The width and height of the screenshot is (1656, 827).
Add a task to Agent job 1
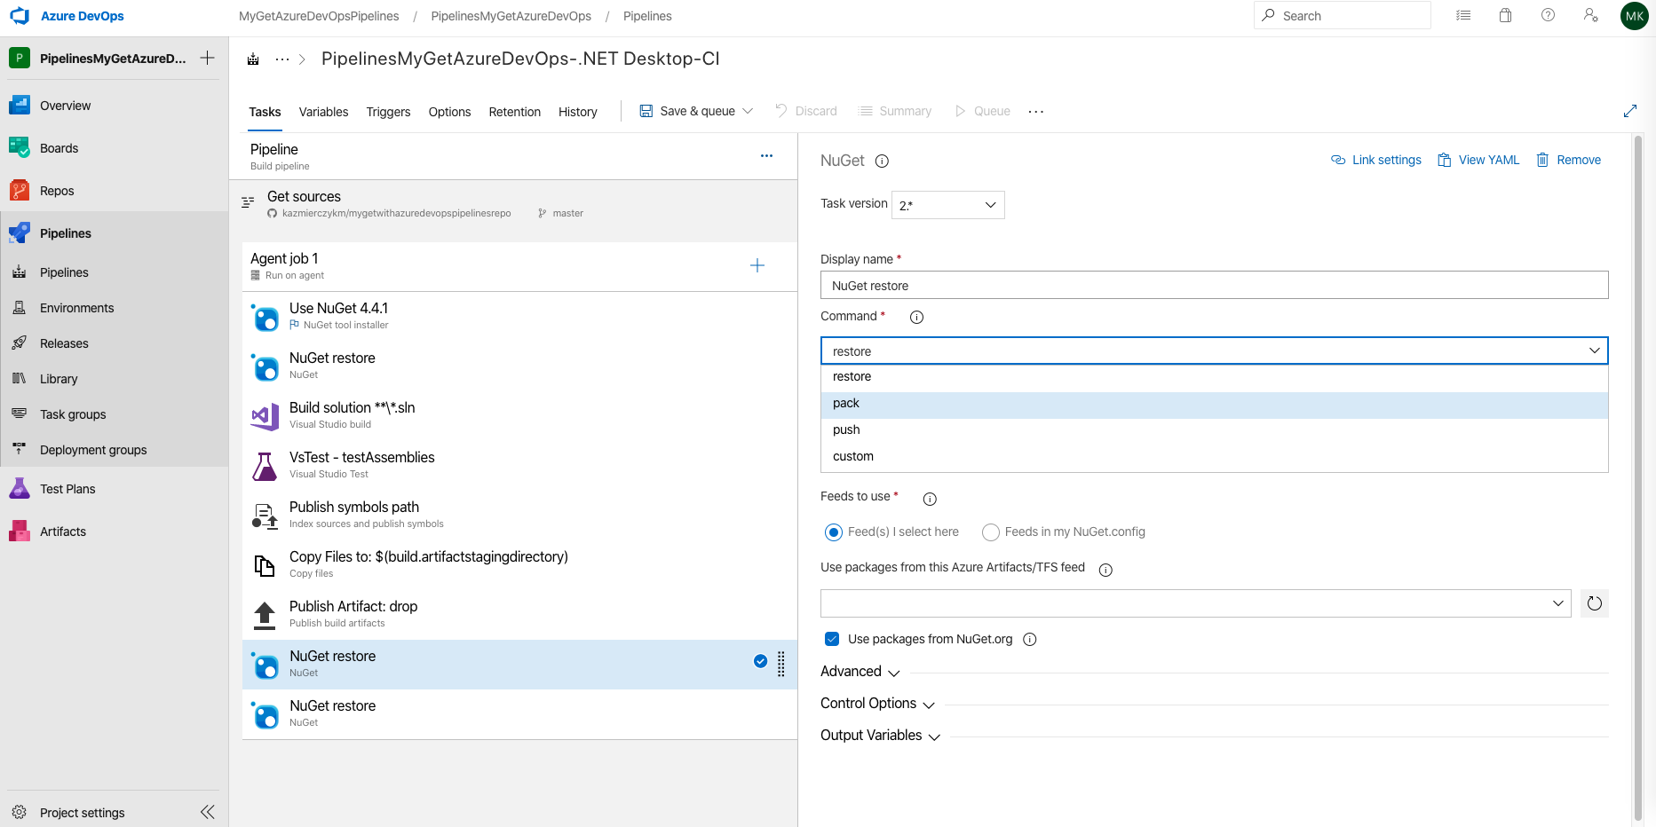(x=757, y=265)
